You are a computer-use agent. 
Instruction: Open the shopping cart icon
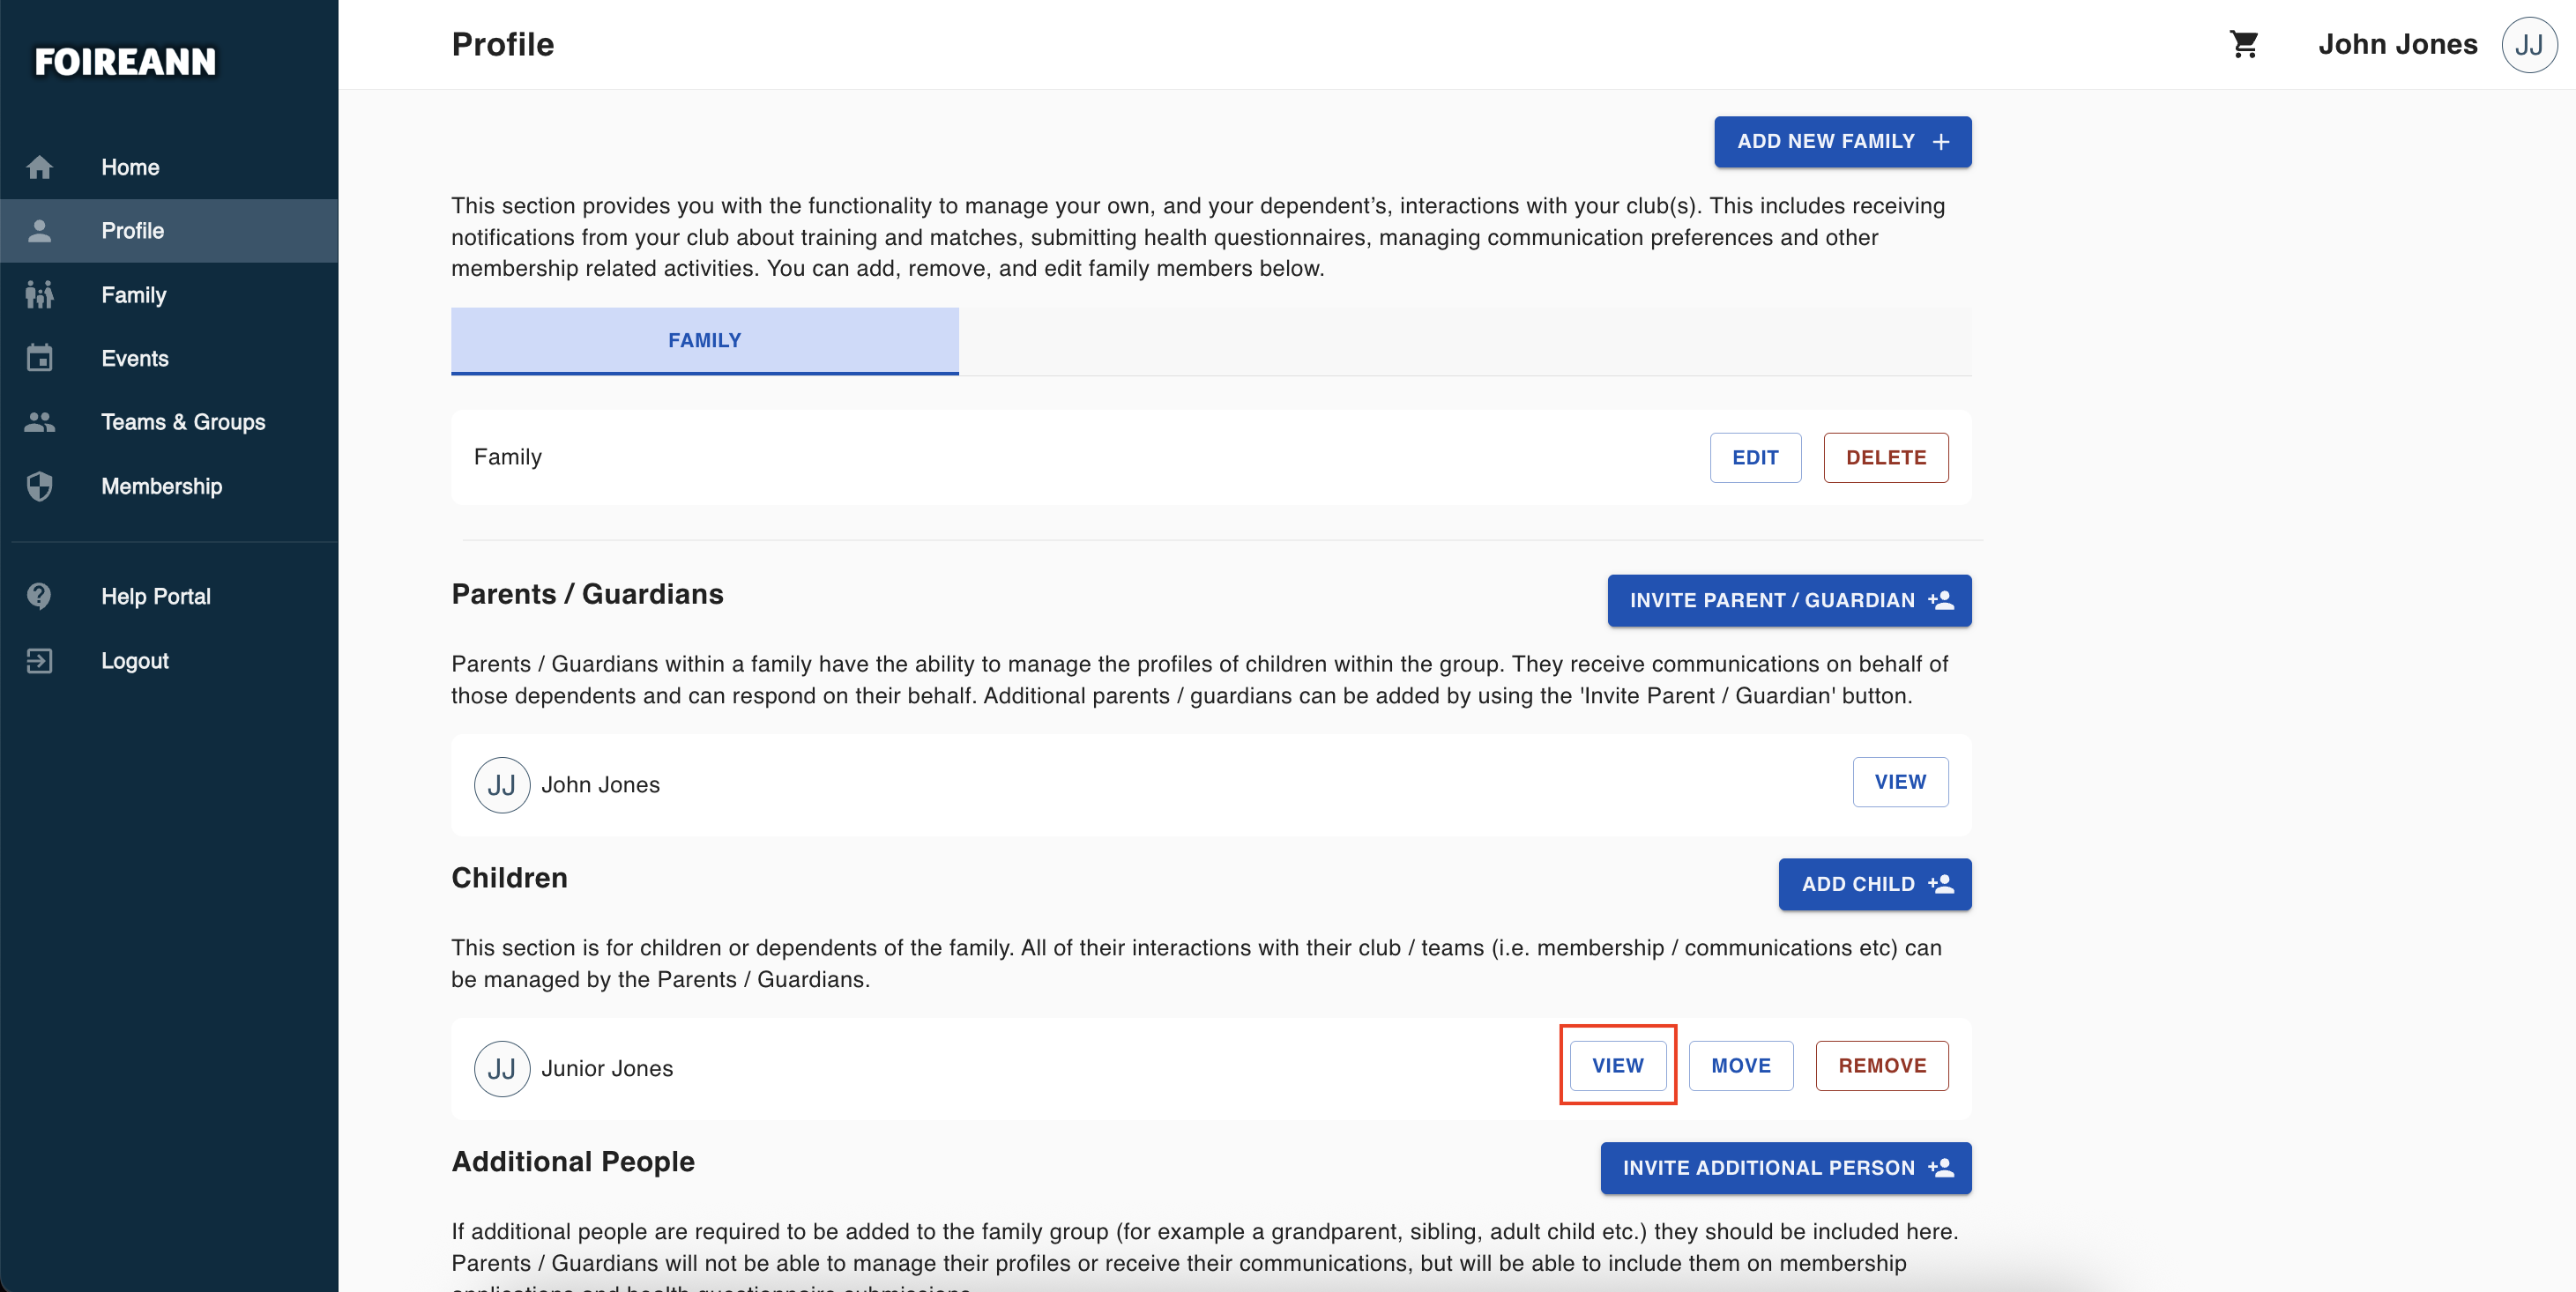pyautogui.click(x=2244, y=44)
